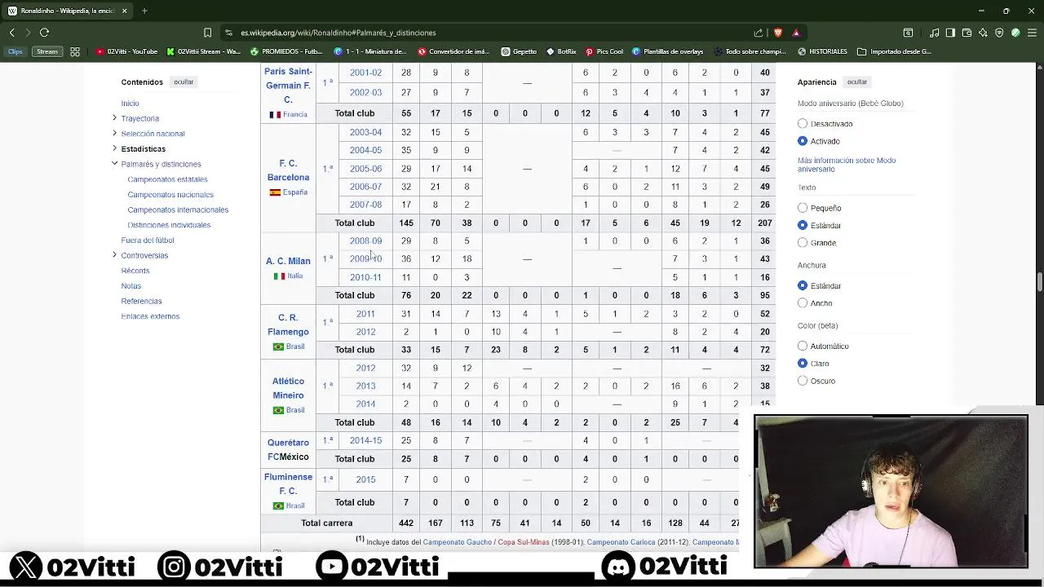Open the bookmarks grid apps icon
This screenshot has width=1044, height=587.
pos(75,51)
